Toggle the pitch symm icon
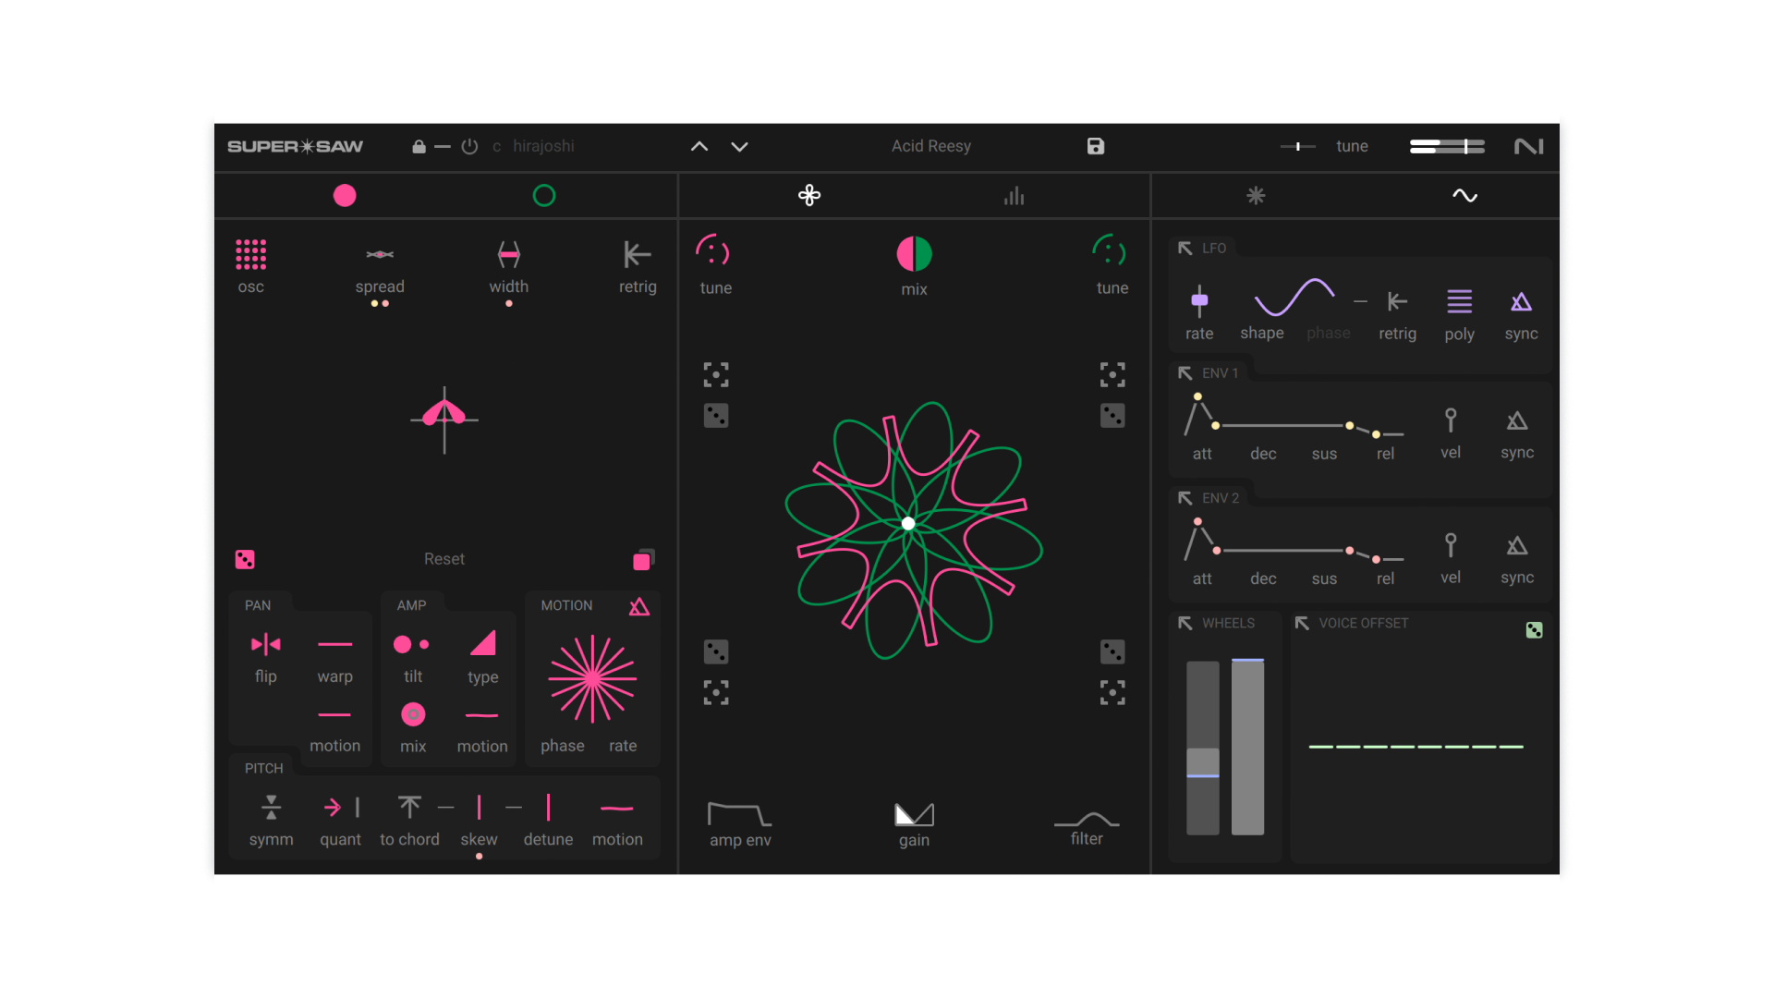Viewport: 1774px width, 998px height. click(x=271, y=808)
